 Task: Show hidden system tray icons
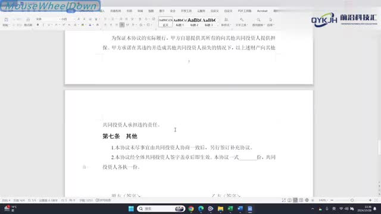pyautogui.click(x=313, y=209)
